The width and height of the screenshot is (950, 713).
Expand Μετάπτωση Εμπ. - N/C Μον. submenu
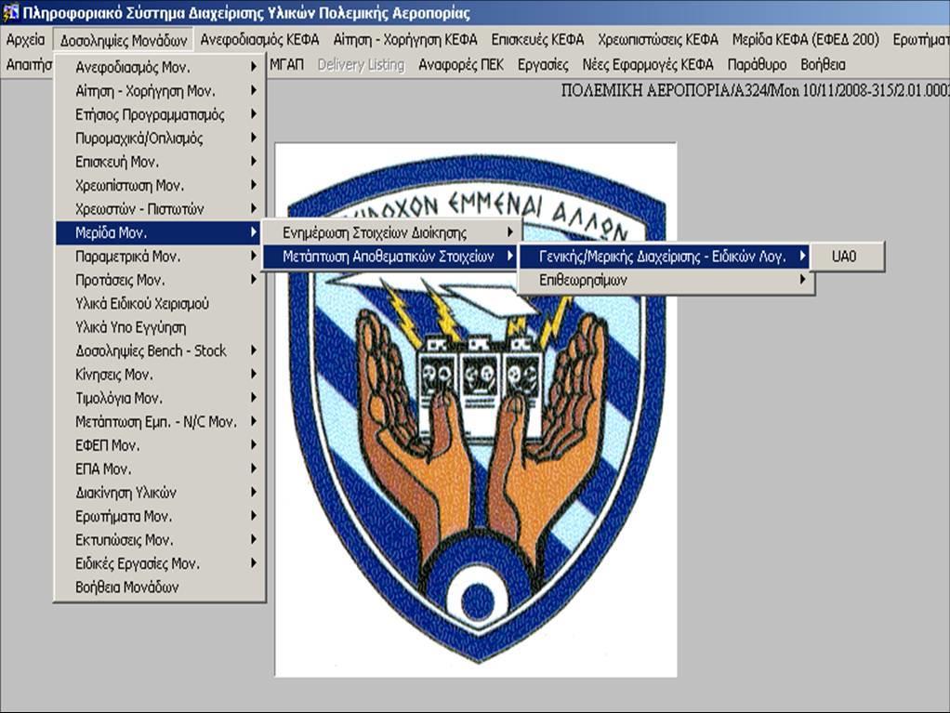coord(159,422)
